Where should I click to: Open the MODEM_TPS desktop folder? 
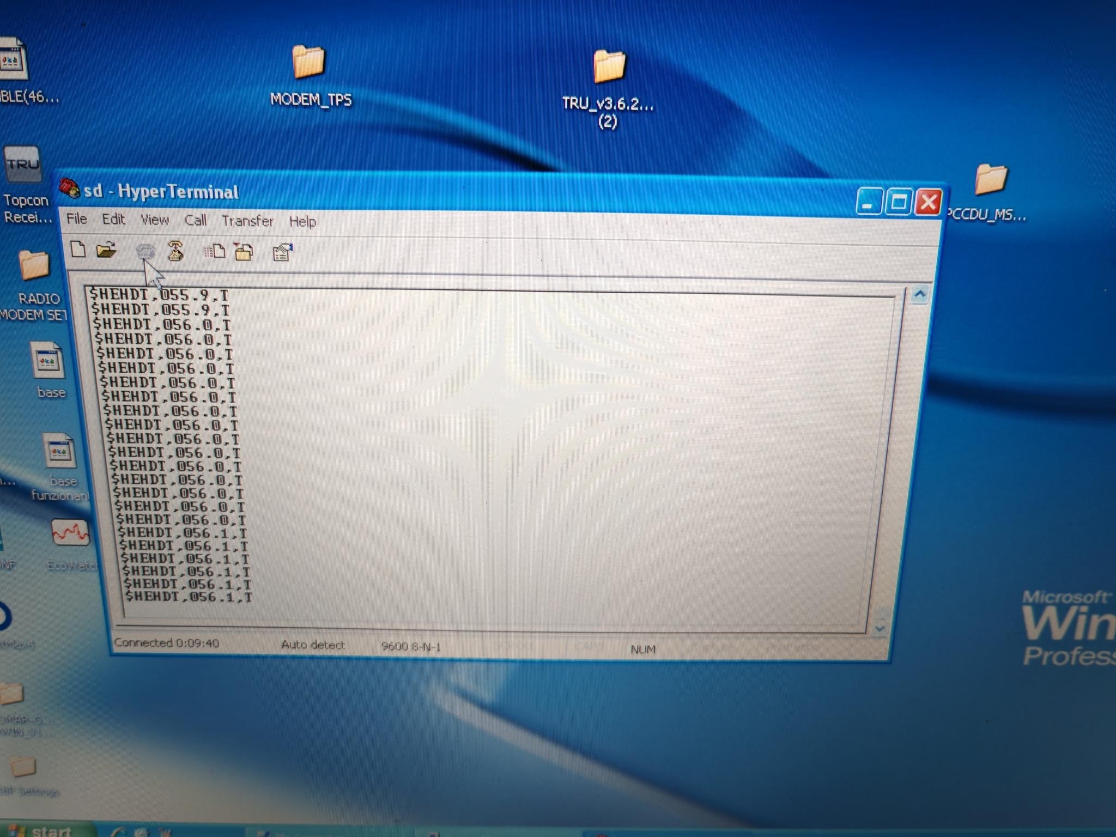tap(309, 63)
